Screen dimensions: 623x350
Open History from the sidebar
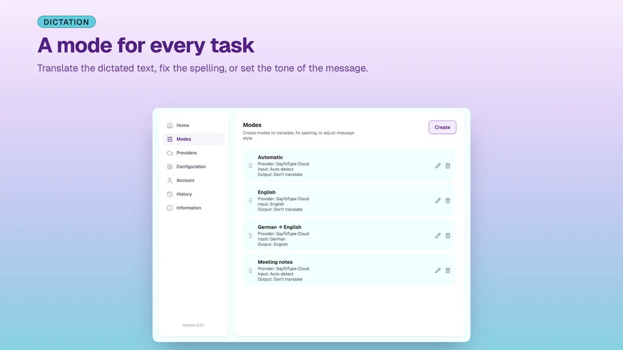coord(193,194)
